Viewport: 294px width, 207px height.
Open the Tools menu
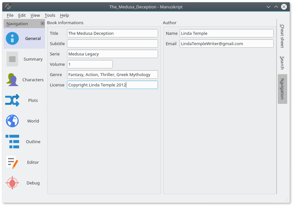pyautogui.click(x=50, y=15)
